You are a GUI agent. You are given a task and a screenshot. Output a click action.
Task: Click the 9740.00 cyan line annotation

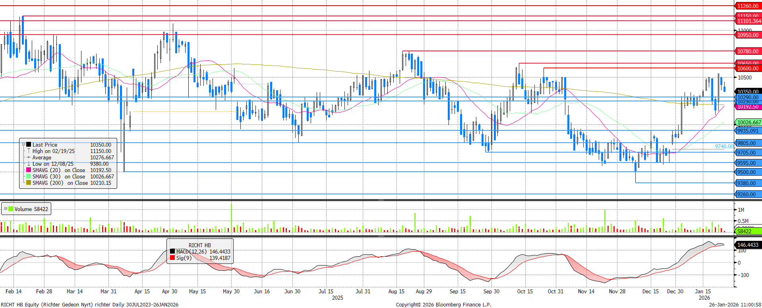point(724,146)
